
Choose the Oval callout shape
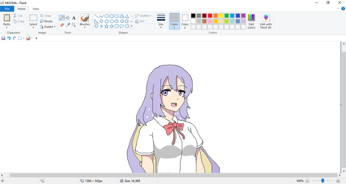[121, 26]
